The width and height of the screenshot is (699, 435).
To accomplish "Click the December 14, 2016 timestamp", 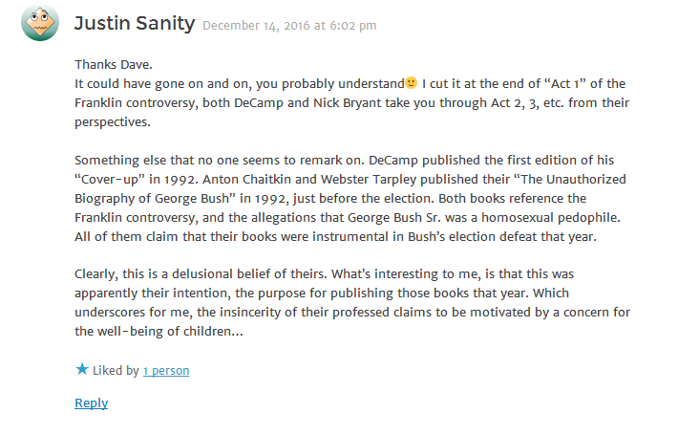I will click(x=289, y=26).
